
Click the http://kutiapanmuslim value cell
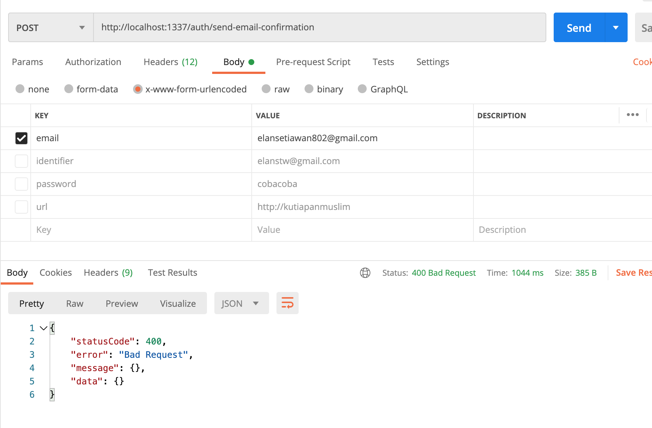[363, 207]
